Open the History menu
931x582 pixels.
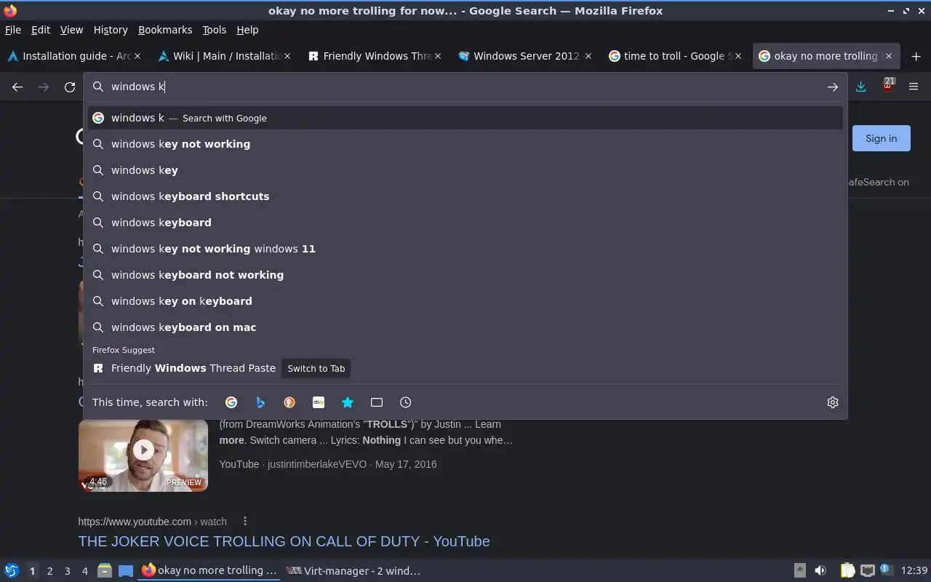point(111,30)
